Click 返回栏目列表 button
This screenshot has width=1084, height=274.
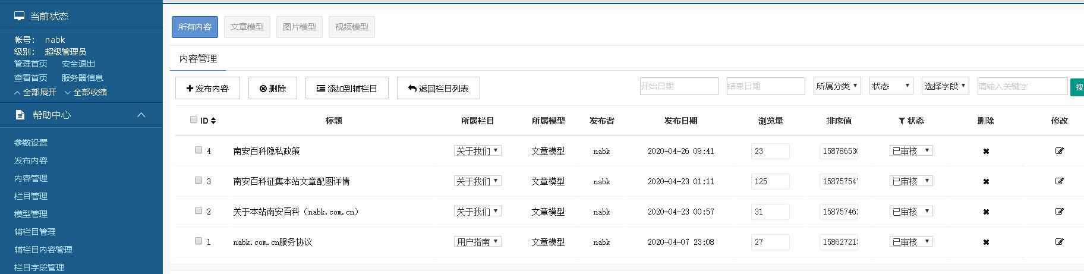438,89
